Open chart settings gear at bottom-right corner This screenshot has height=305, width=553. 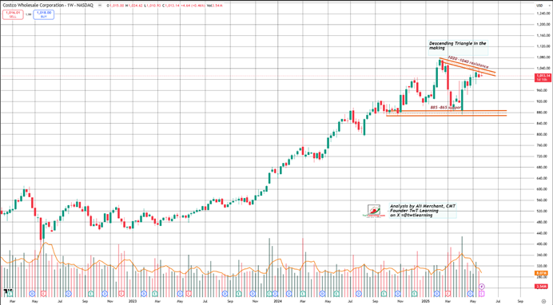544,302
